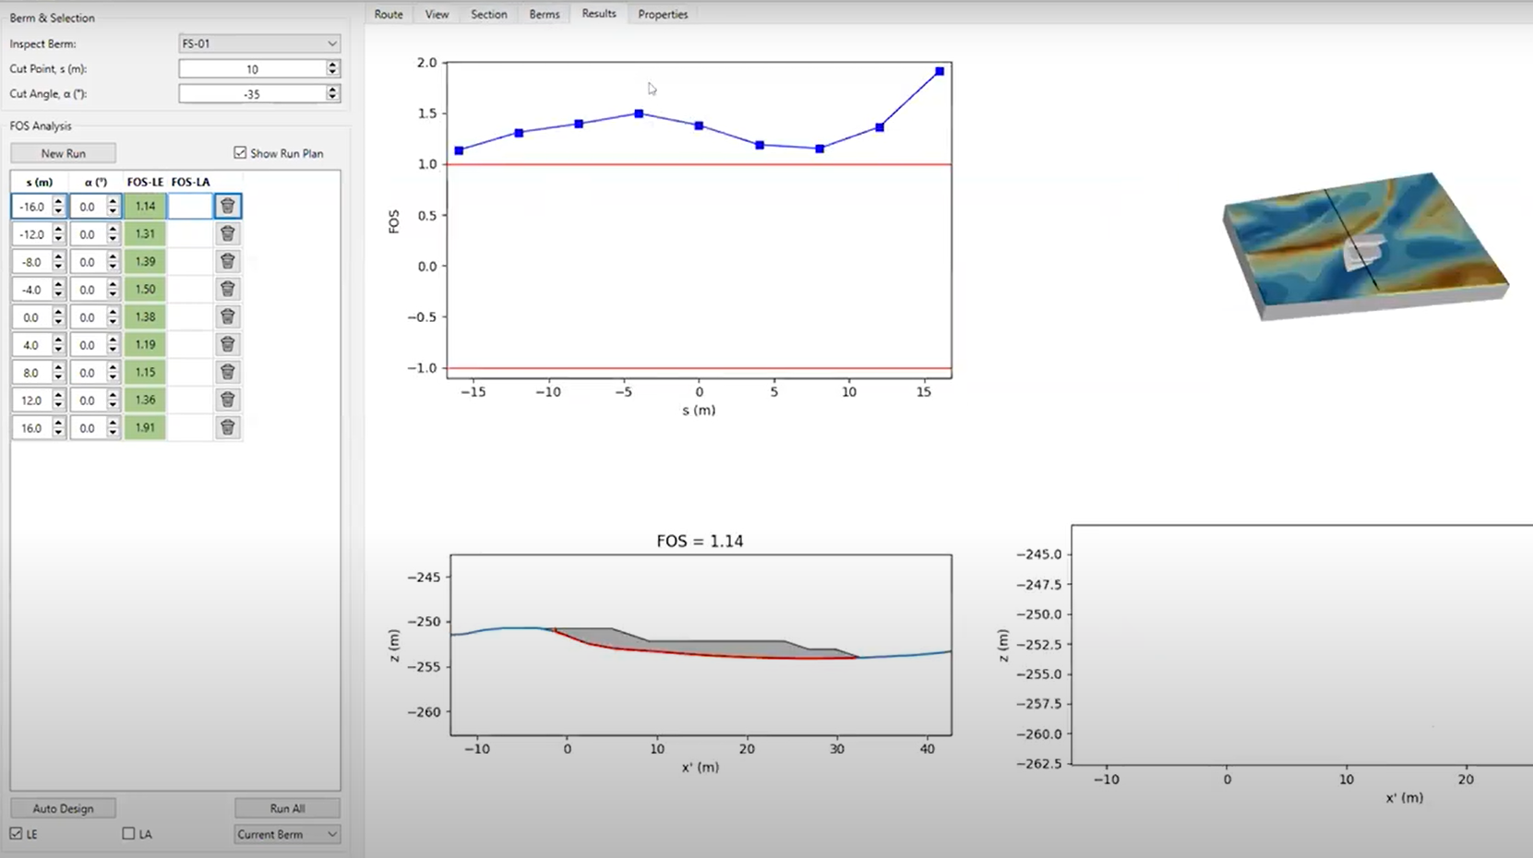The width and height of the screenshot is (1533, 858).
Task: Click the Auto Design button
Action: tap(64, 808)
